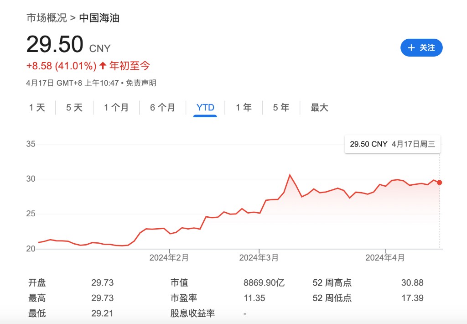The height and width of the screenshot is (324, 467).
Task: Select the 1 天 time range tab
Action: click(37, 107)
